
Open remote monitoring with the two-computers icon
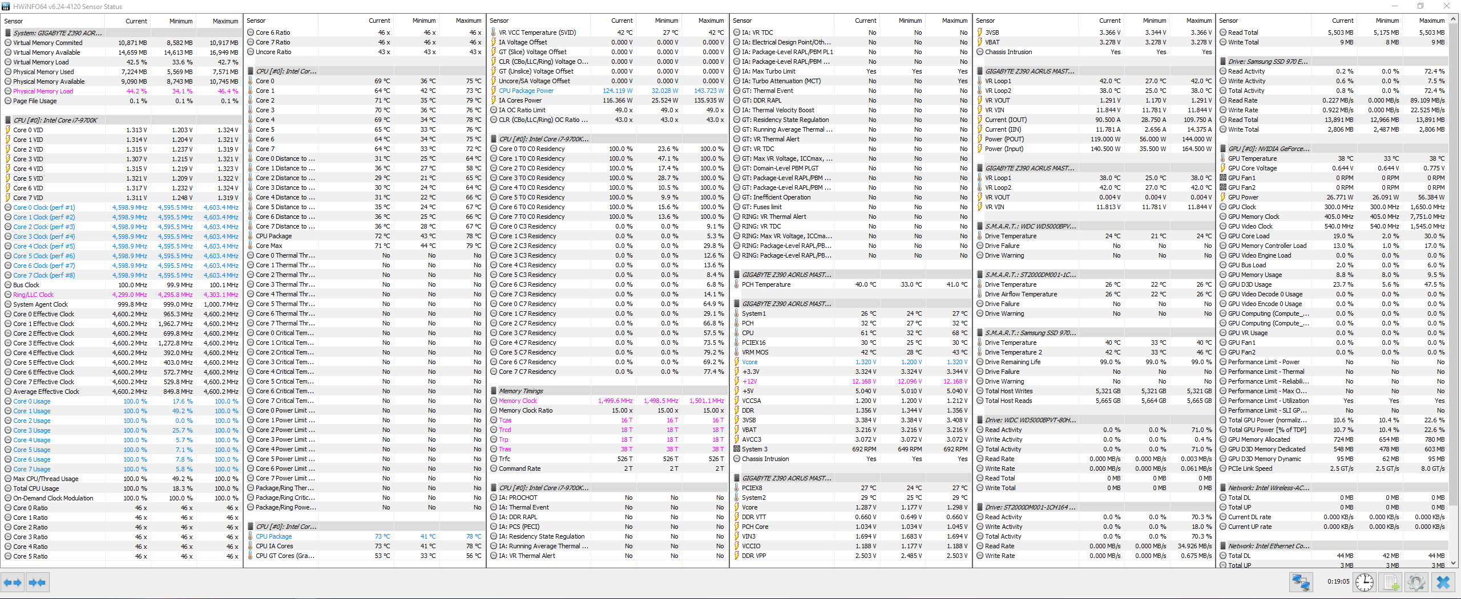click(1301, 582)
